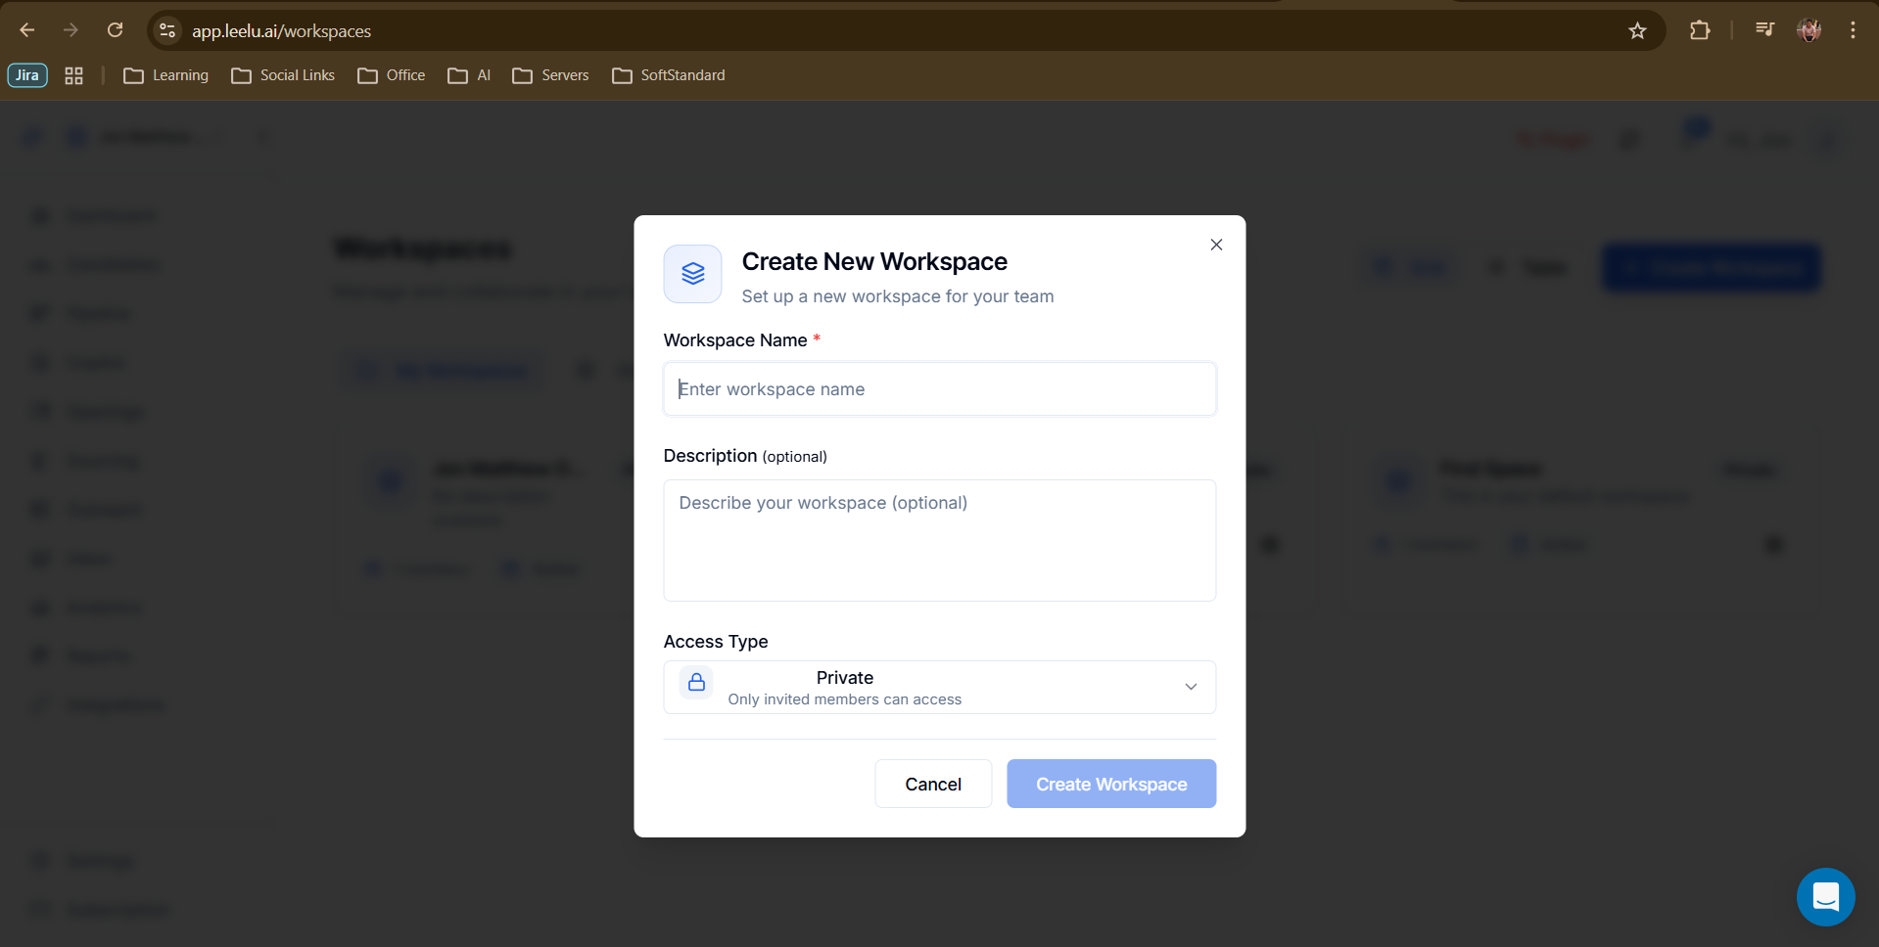This screenshot has width=1879, height=947.
Task: Open the Learning bookmarks folder
Action: click(166, 75)
